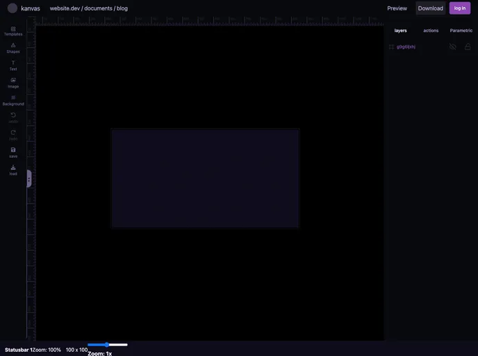Image resolution: width=478 pixels, height=356 pixels.
Task: Click the 100 x 100 size text
Action: 77,350
